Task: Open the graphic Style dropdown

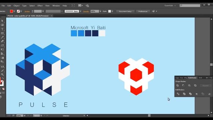Action: coord(112,11)
